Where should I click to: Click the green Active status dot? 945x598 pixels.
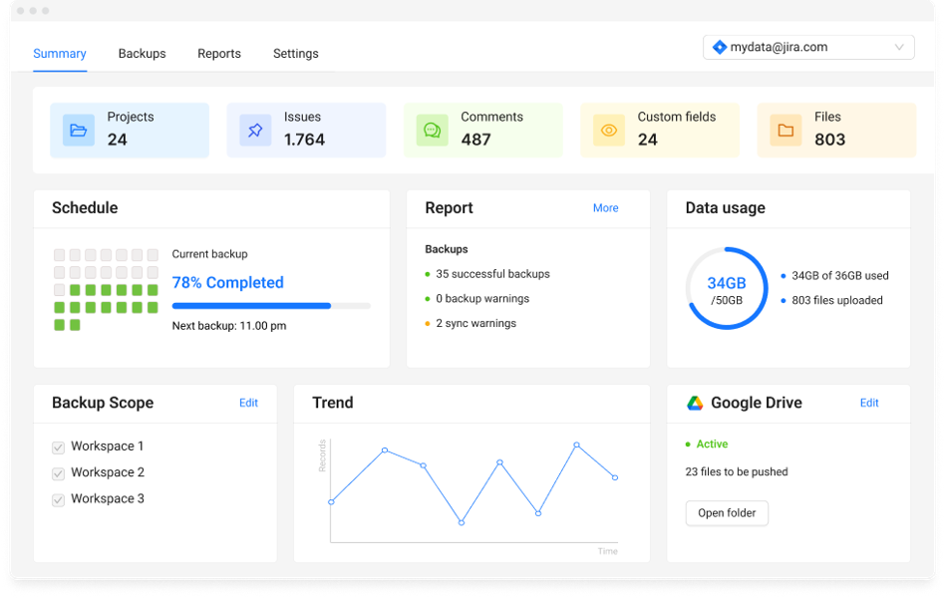pos(688,445)
